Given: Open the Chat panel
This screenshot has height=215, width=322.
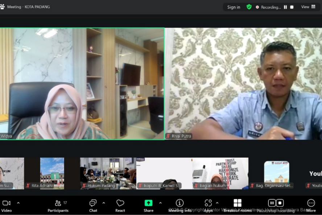Looking at the screenshot, I should 93,205.
